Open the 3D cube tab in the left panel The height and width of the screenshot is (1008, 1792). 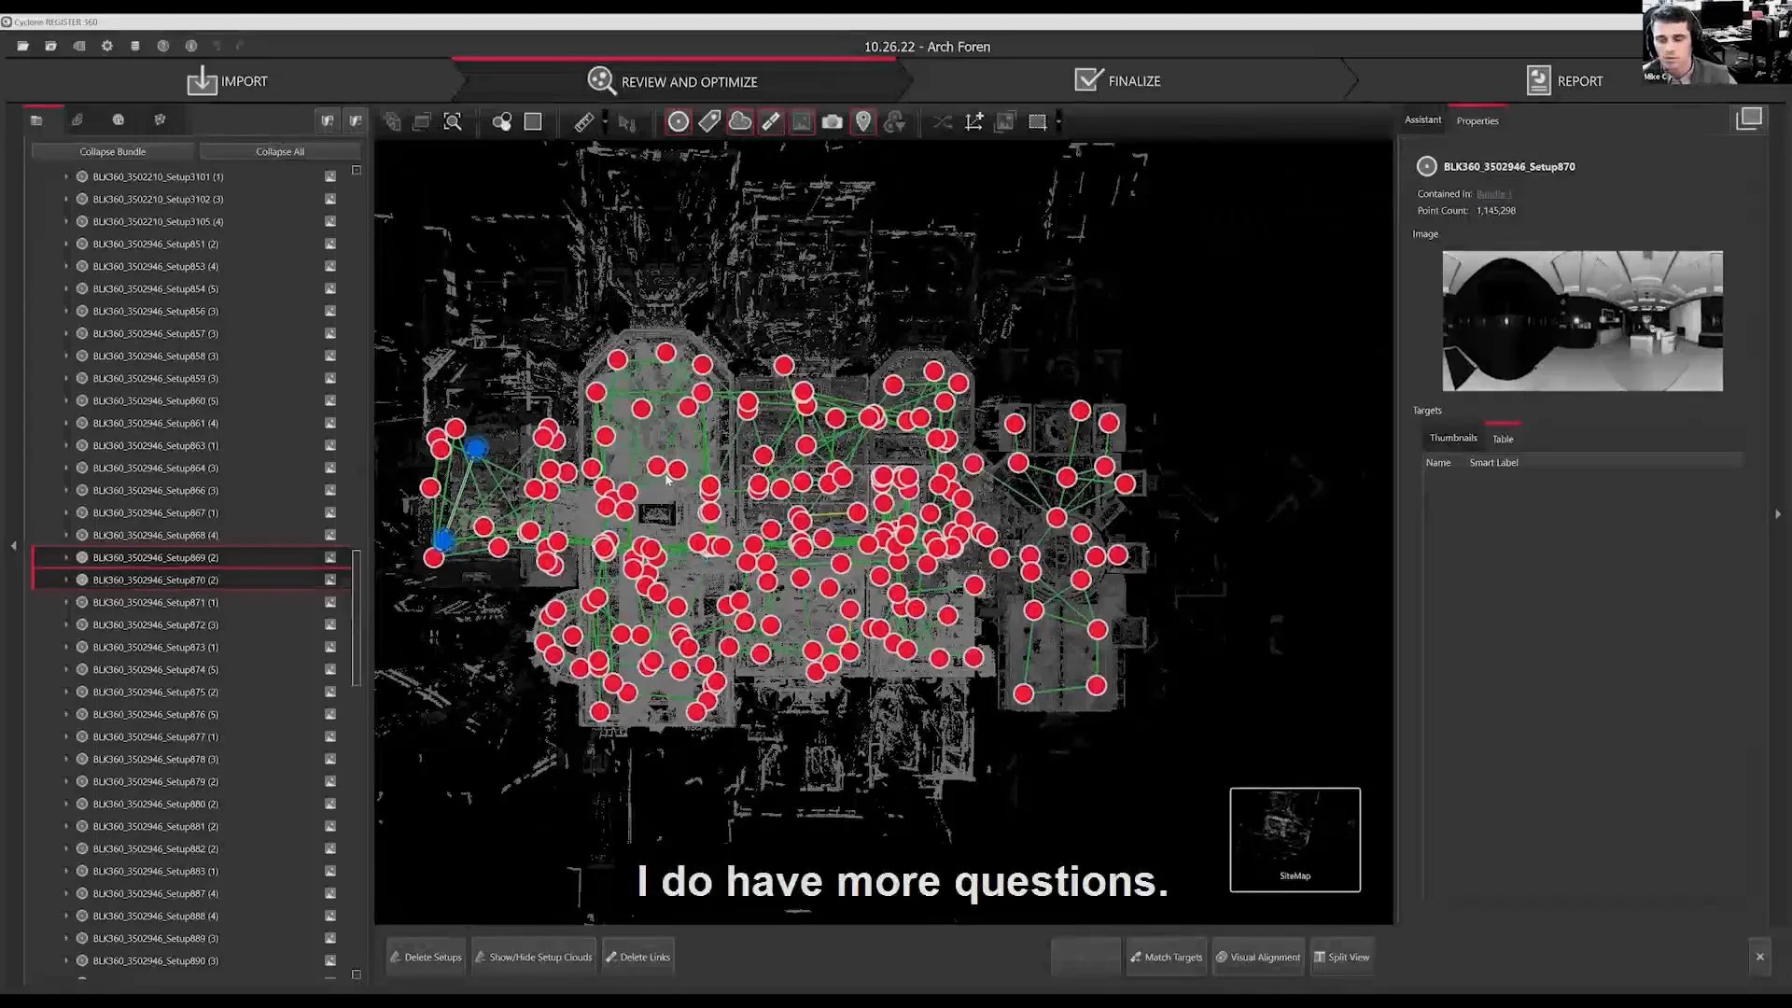(x=160, y=119)
